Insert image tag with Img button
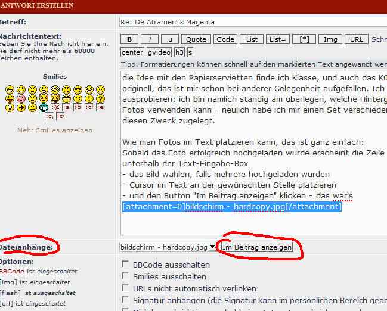The image size is (387, 311). 330,39
